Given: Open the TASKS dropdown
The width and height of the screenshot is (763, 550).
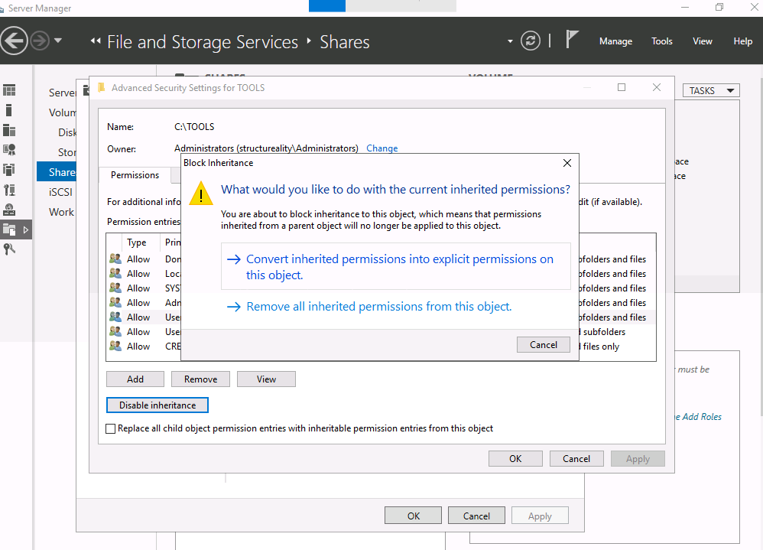Looking at the screenshot, I should click(x=711, y=90).
